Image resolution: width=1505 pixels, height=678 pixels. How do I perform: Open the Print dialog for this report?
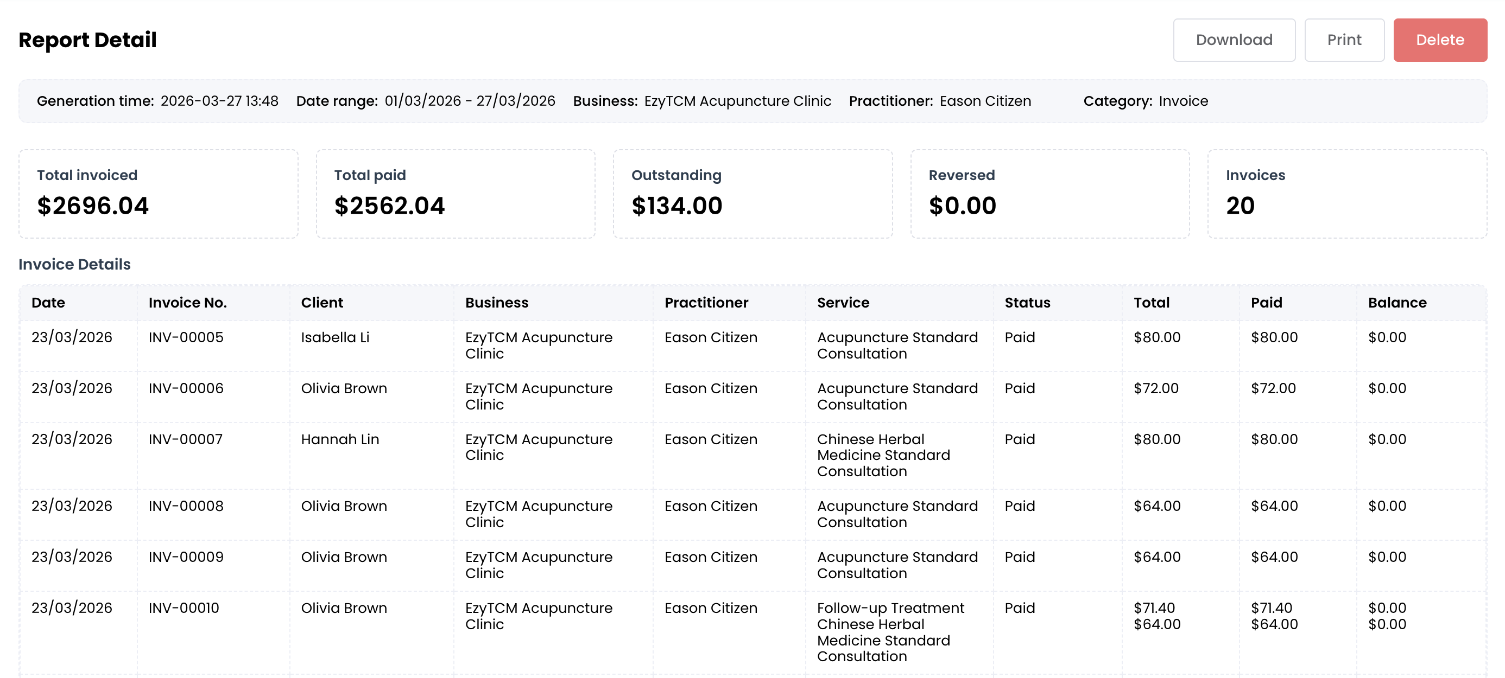pos(1344,40)
